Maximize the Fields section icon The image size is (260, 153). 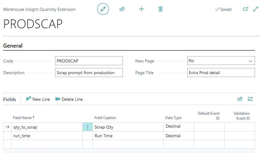tap(250, 99)
